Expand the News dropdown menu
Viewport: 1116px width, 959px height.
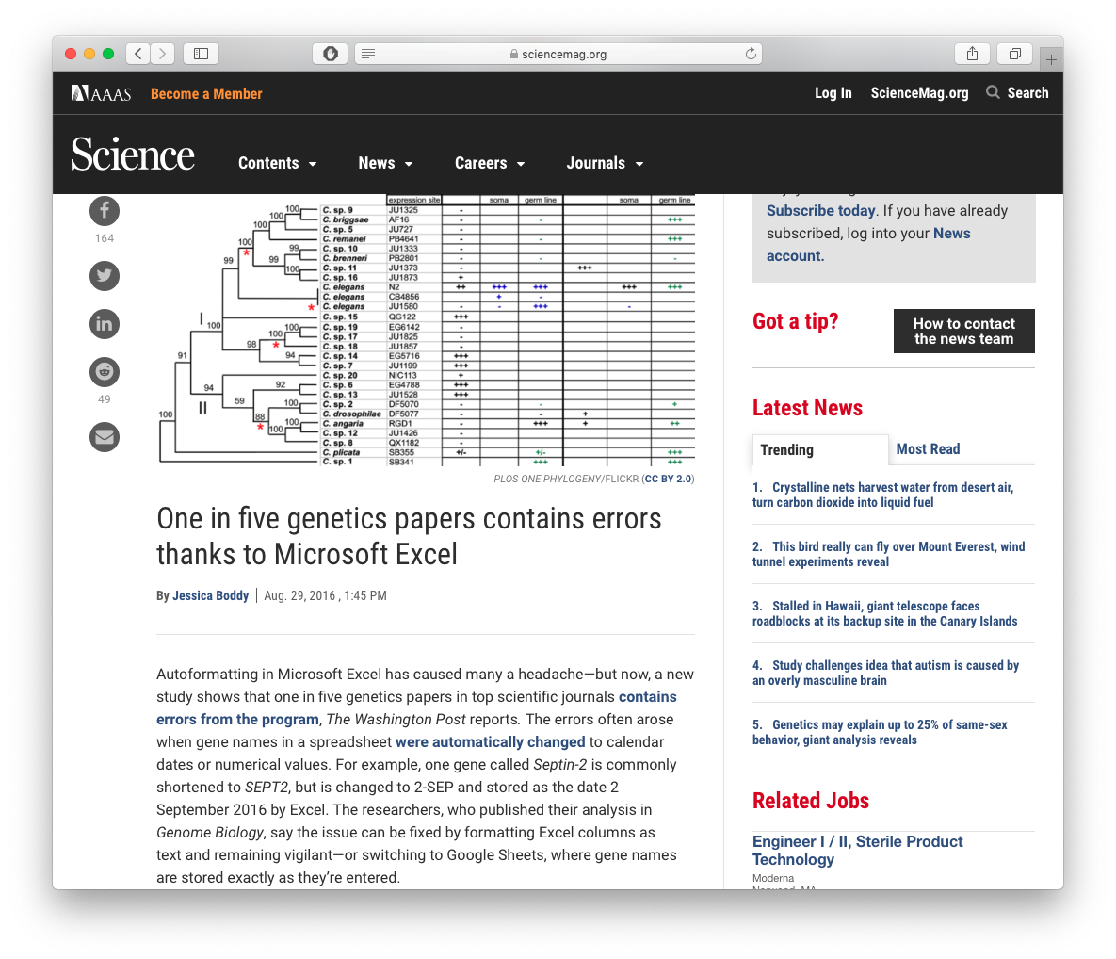click(x=385, y=163)
